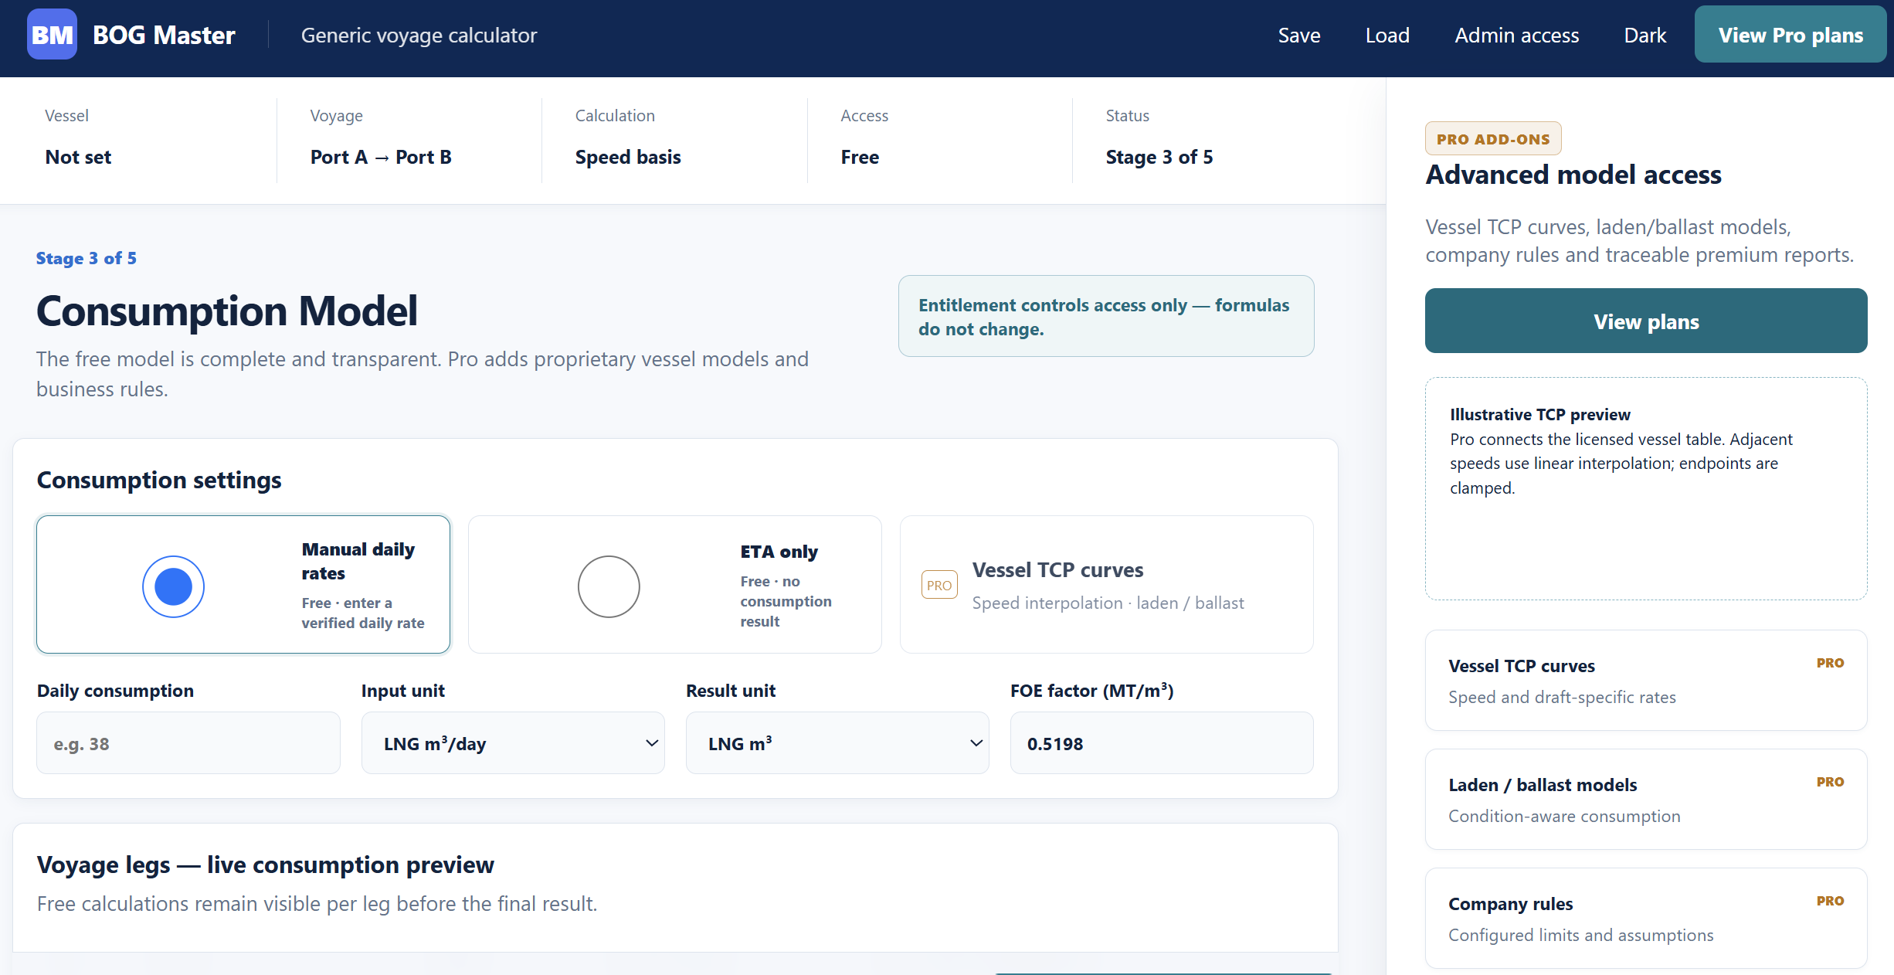Select the Manual daily rates radio button
The image size is (1894, 975).
173,586
